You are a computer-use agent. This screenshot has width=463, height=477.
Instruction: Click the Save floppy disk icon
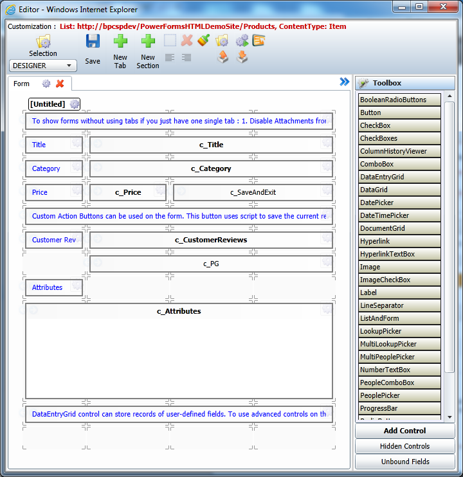tap(93, 41)
